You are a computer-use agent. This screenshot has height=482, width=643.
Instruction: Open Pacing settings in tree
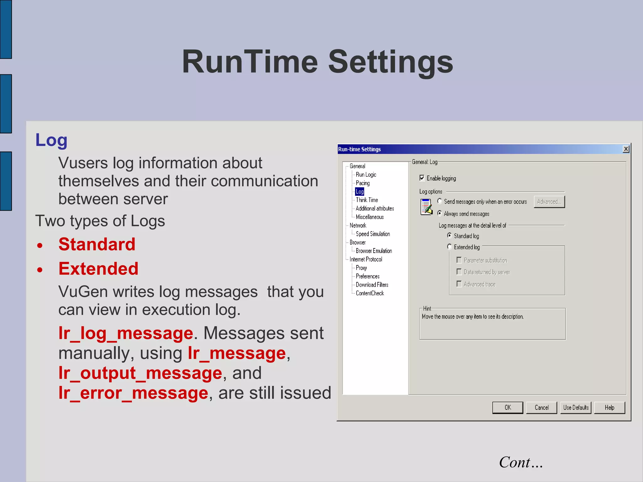[363, 183]
